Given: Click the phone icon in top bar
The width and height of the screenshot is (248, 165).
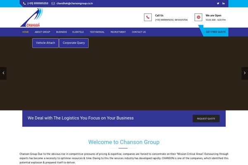Looking at the screenshot, I should [x=24, y=3].
